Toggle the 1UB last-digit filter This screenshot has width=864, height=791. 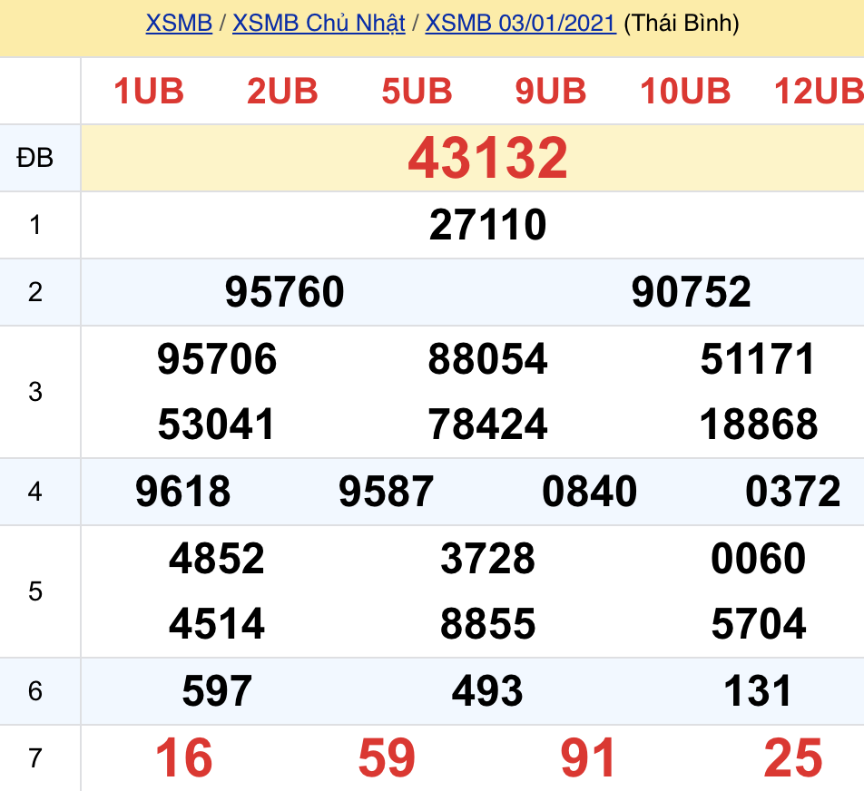(148, 91)
